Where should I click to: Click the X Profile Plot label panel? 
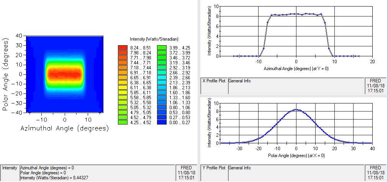point(214,86)
